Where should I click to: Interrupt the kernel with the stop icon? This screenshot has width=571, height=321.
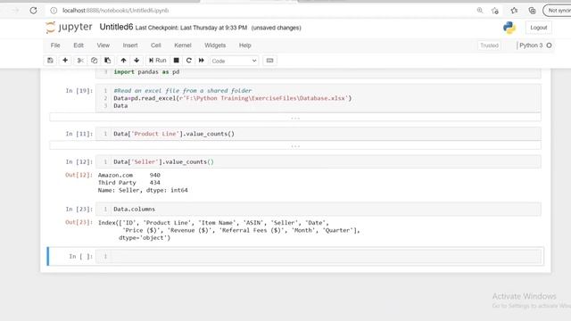click(x=177, y=61)
